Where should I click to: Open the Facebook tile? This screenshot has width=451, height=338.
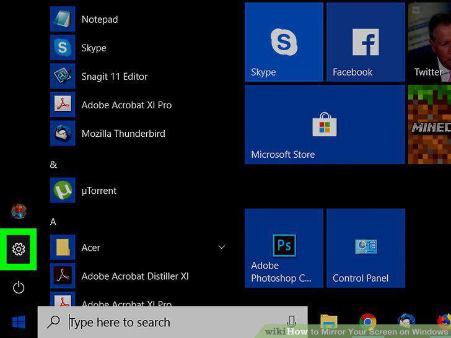point(366,42)
